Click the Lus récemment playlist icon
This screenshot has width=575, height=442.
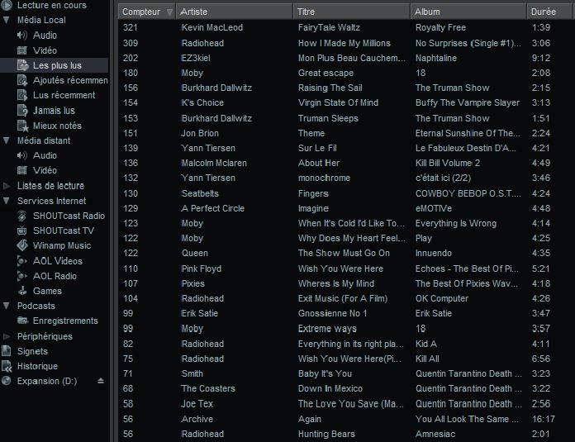click(22, 95)
